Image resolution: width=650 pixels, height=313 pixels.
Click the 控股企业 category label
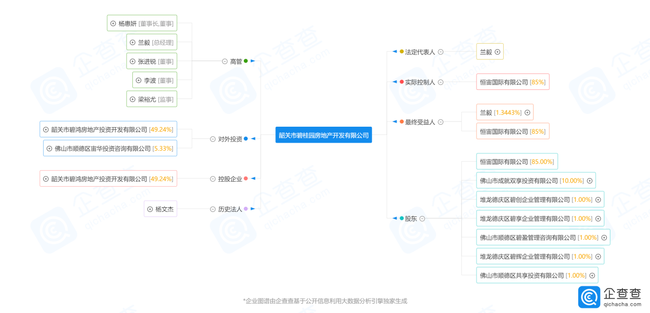[x=230, y=179]
